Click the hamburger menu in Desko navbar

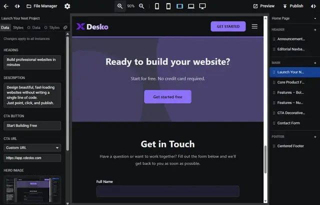point(254,26)
